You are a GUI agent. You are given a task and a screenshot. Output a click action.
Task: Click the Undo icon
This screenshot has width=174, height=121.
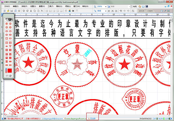(24, 11)
